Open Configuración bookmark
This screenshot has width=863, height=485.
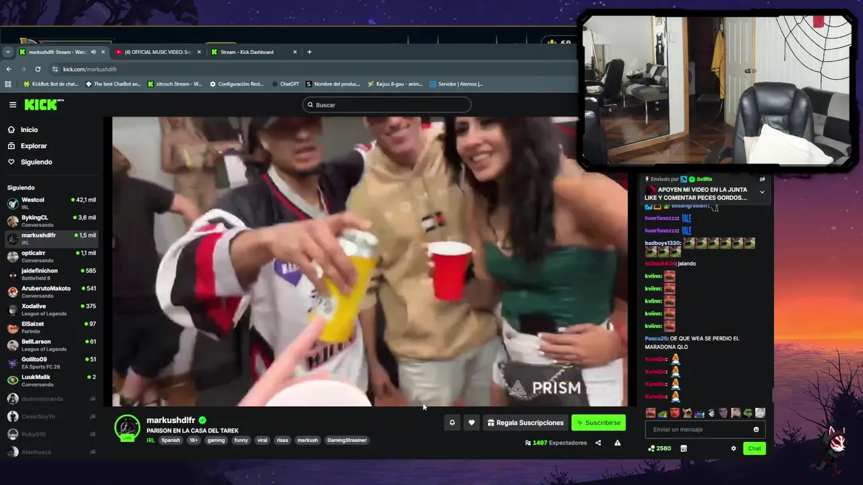pos(237,84)
